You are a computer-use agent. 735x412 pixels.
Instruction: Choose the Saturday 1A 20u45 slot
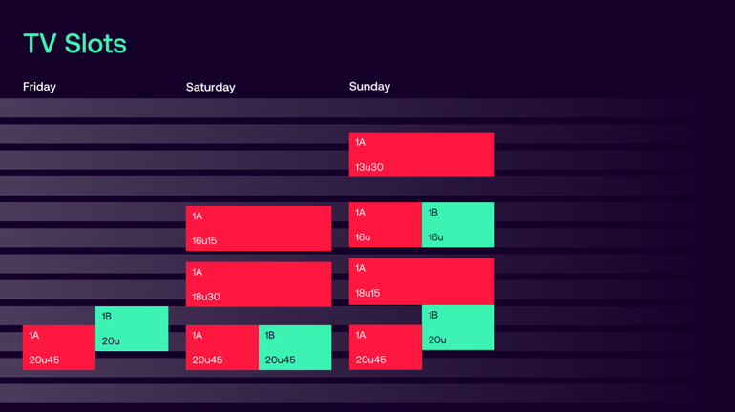[x=222, y=347]
